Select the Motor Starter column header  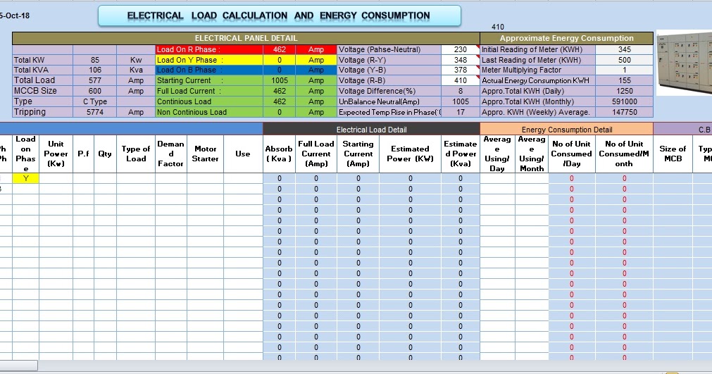tap(205, 154)
